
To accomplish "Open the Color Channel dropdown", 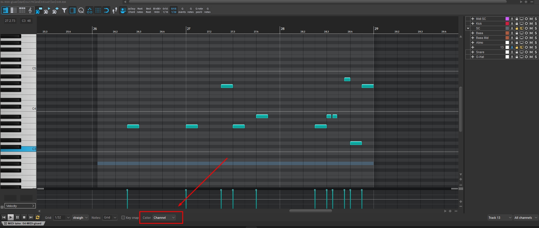I will pyautogui.click(x=164, y=218).
